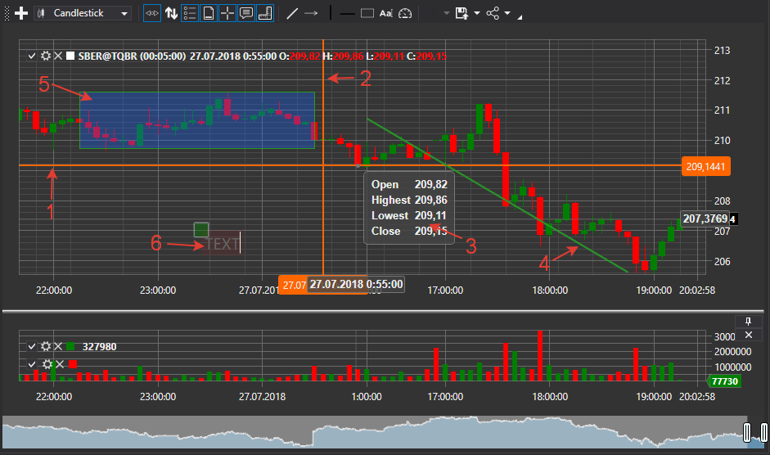Click the save floppy disk icon
The height and width of the screenshot is (455, 770).
462,13
